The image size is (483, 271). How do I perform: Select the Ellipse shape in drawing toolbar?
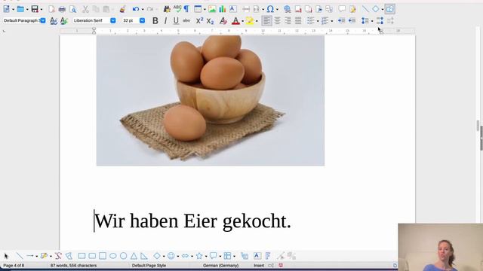[113, 256]
